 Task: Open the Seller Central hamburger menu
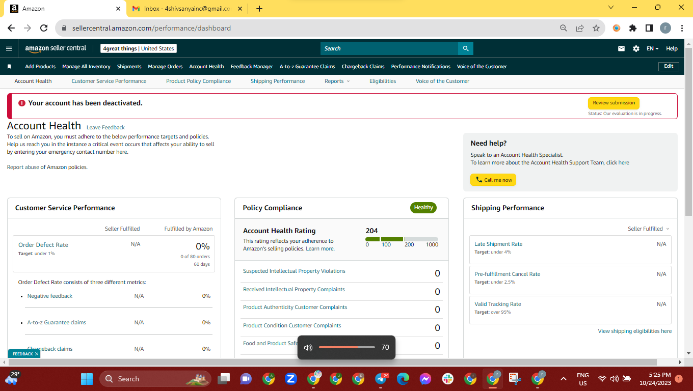[x=9, y=48]
